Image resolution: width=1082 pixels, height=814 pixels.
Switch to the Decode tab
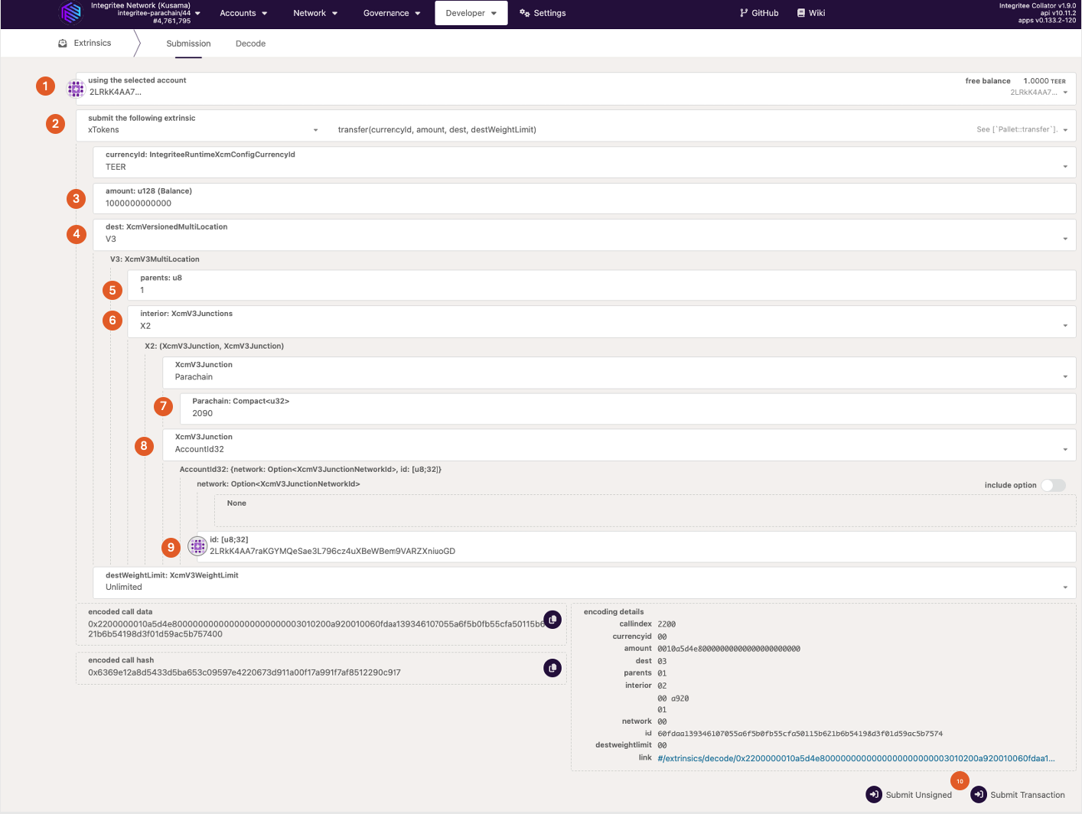(250, 44)
